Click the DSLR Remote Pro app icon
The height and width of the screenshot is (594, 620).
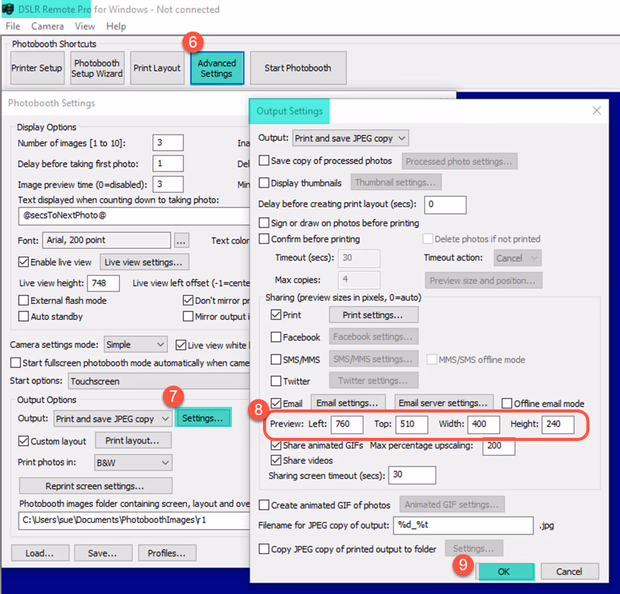click(9, 9)
